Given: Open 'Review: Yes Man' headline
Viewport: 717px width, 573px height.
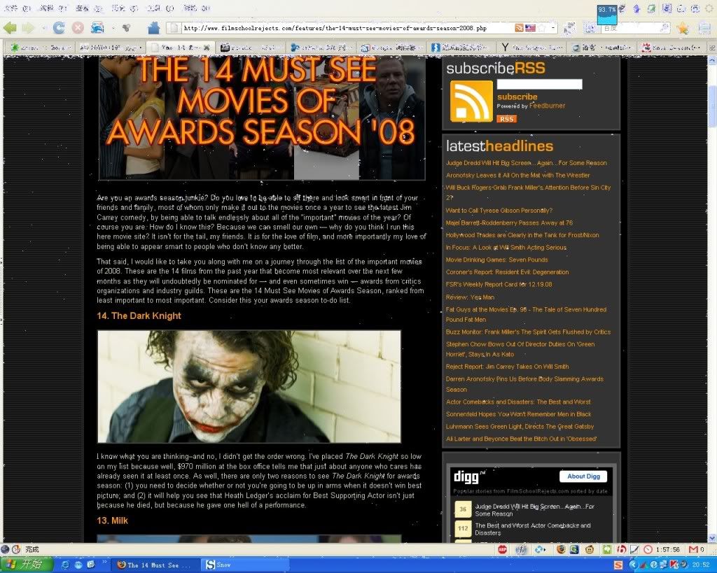Looking at the screenshot, I should tap(470, 297).
